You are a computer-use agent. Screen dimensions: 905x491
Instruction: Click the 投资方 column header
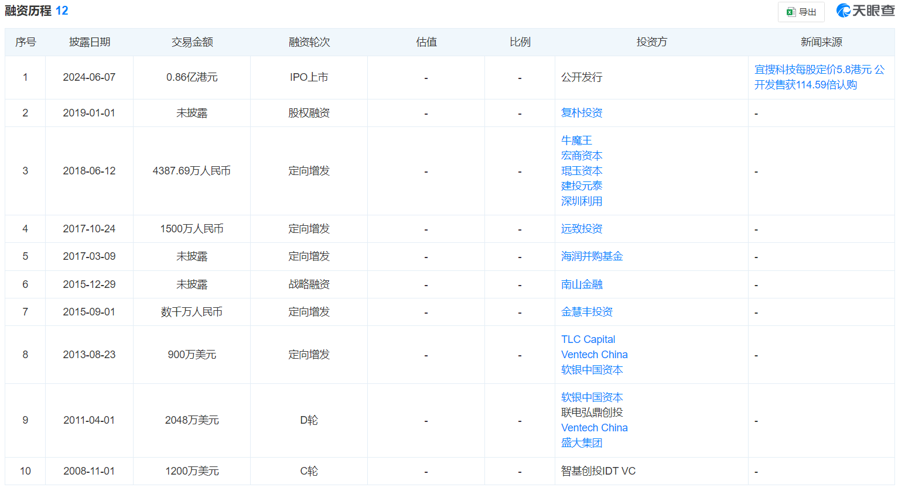(x=652, y=42)
